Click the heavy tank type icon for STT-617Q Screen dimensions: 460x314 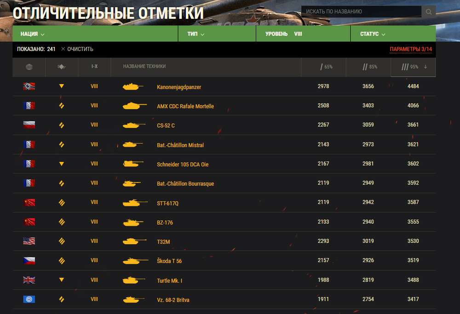pyautogui.click(x=62, y=203)
